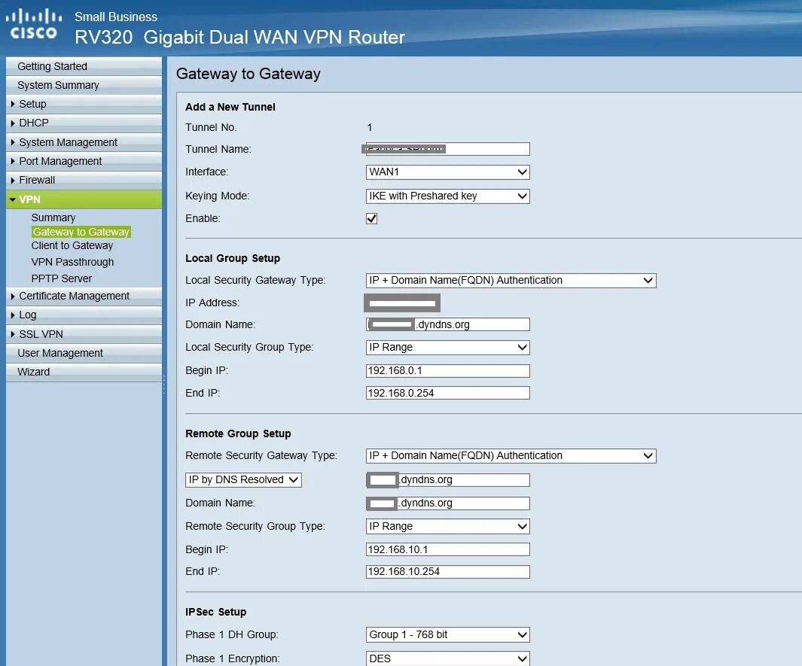The width and height of the screenshot is (802, 666).
Task: Open the Keying Mode dropdown
Action: 447,196
